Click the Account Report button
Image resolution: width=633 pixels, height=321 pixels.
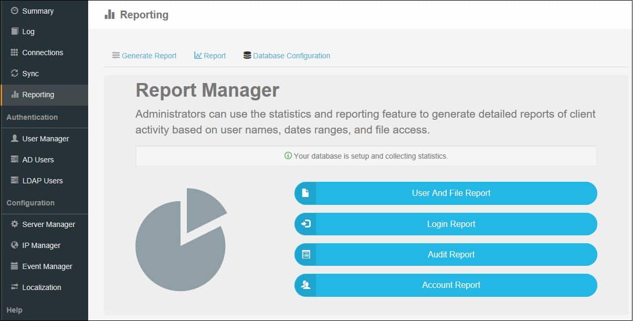coord(451,285)
